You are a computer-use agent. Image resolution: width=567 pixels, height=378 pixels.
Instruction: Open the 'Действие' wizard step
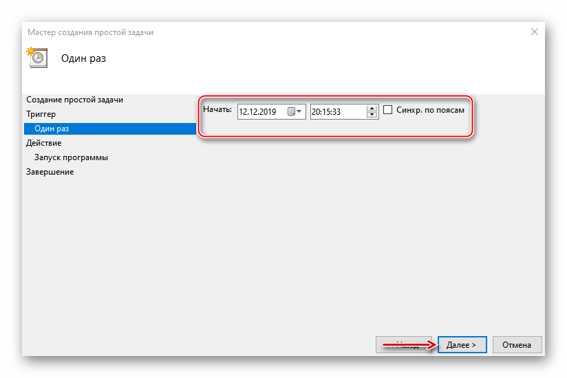[x=43, y=143]
